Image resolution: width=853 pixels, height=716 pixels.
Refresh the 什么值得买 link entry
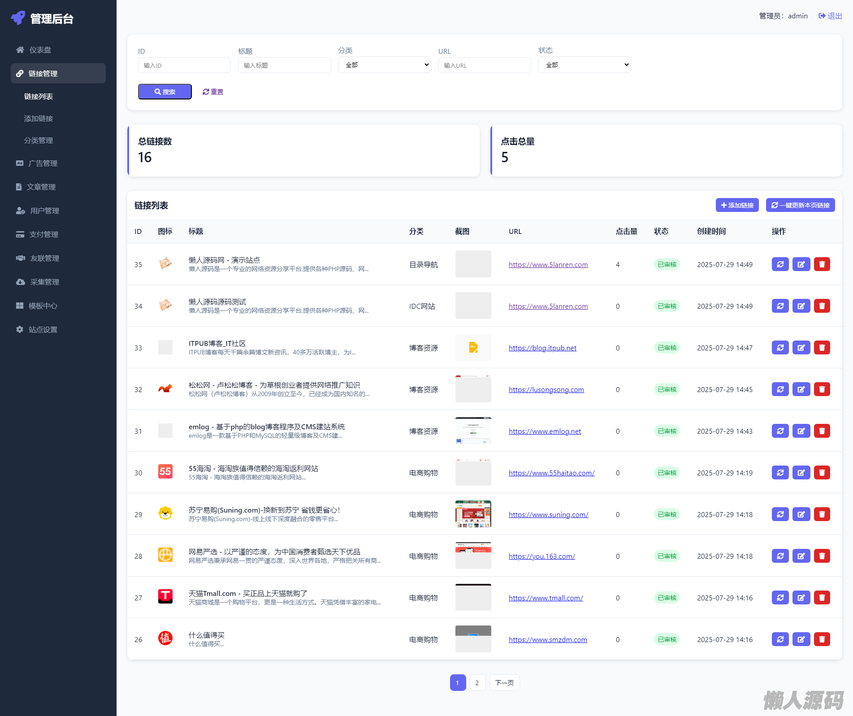pyautogui.click(x=780, y=639)
